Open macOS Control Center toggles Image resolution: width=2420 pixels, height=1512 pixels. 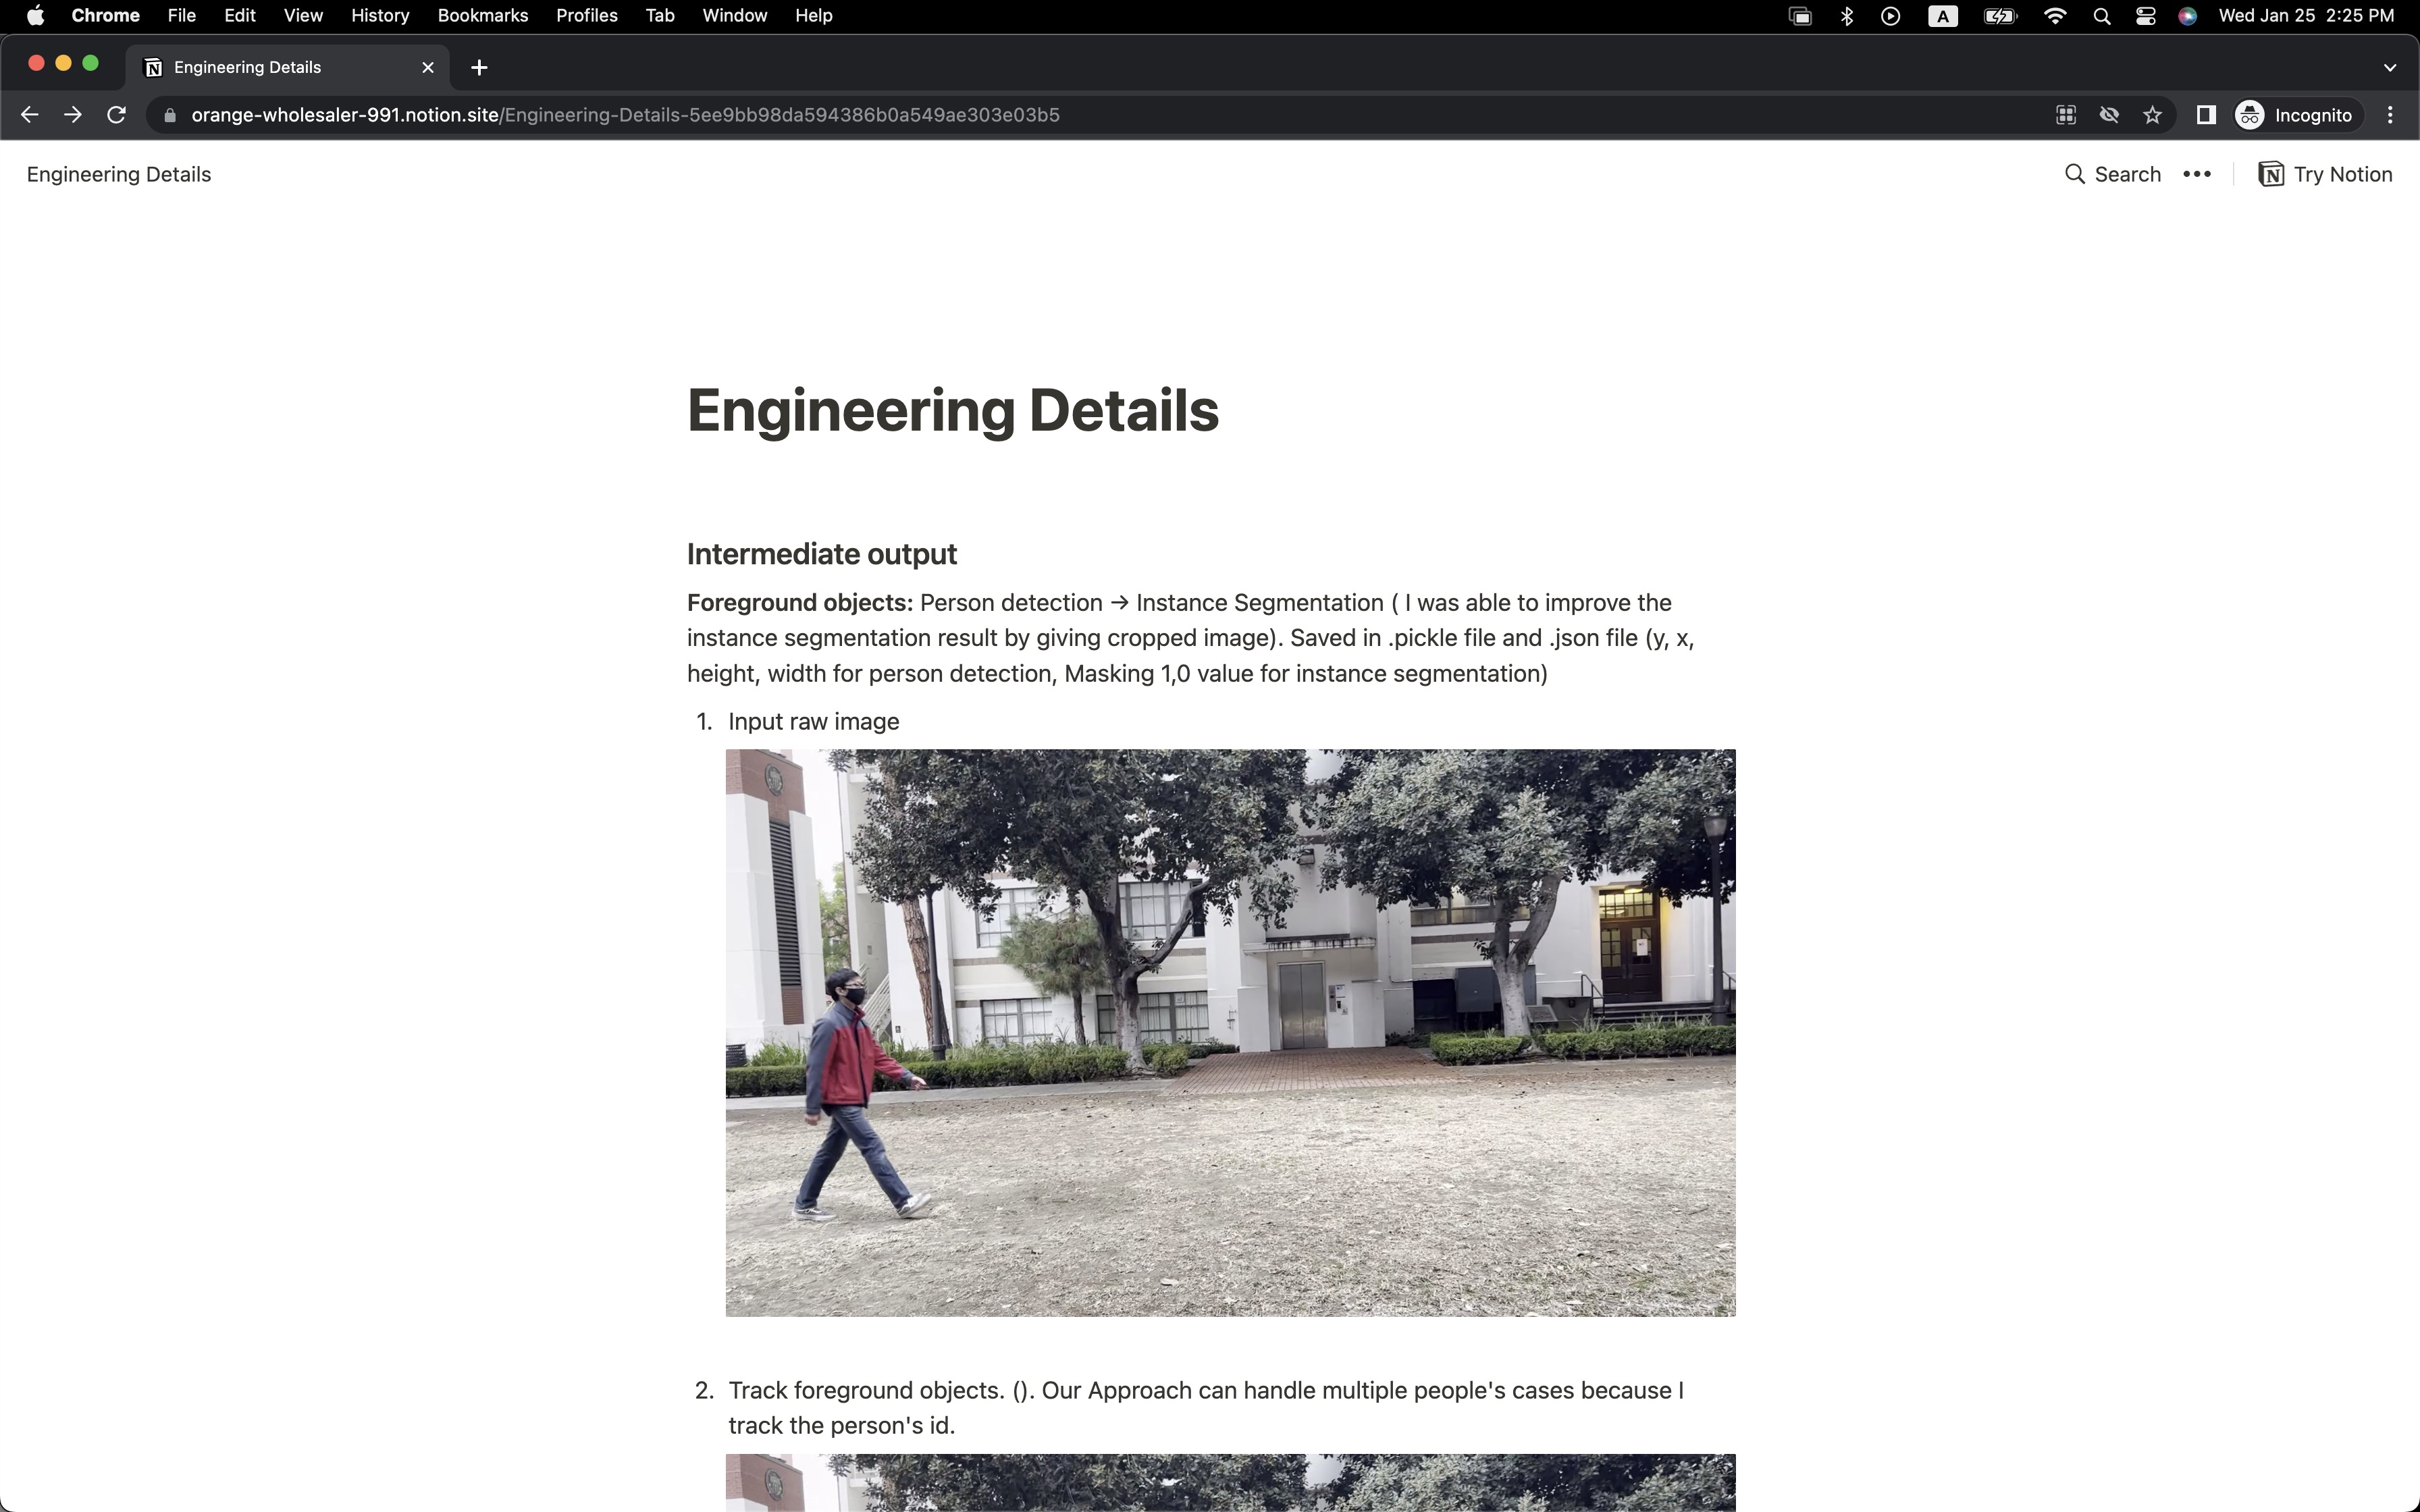coord(2145,16)
